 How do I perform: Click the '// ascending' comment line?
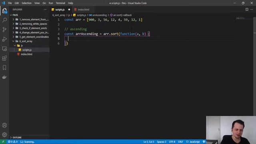click(x=76, y=29)
